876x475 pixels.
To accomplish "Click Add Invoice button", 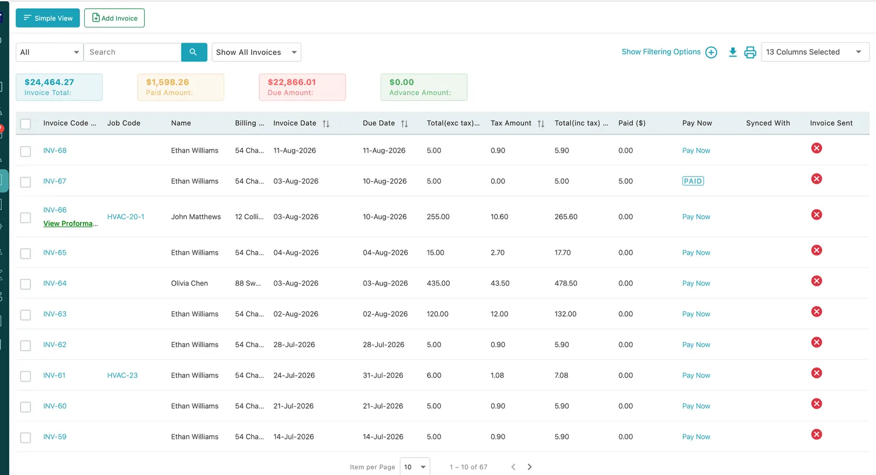I will coord(114,18).
